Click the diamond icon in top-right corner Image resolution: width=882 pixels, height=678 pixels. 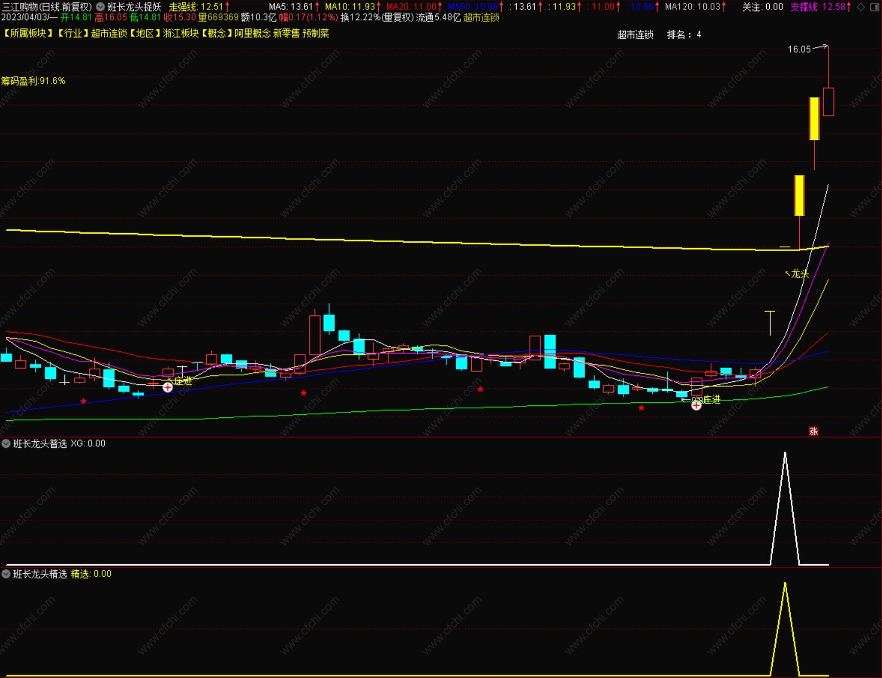pos(861,7)
